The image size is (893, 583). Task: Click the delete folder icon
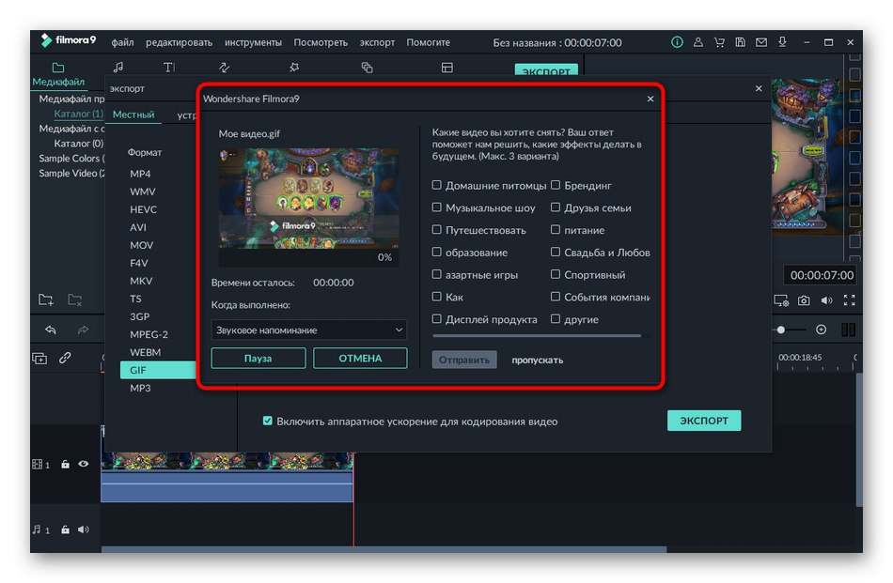pyautogui.click(x=74, y=299)
